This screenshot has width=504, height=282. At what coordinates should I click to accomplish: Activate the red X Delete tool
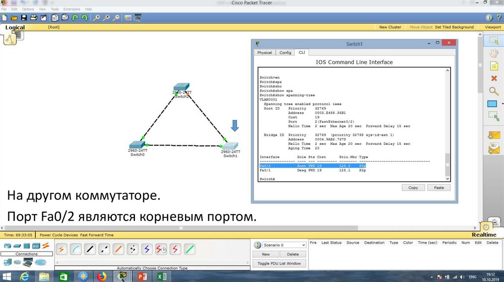(x=494, y=78)
